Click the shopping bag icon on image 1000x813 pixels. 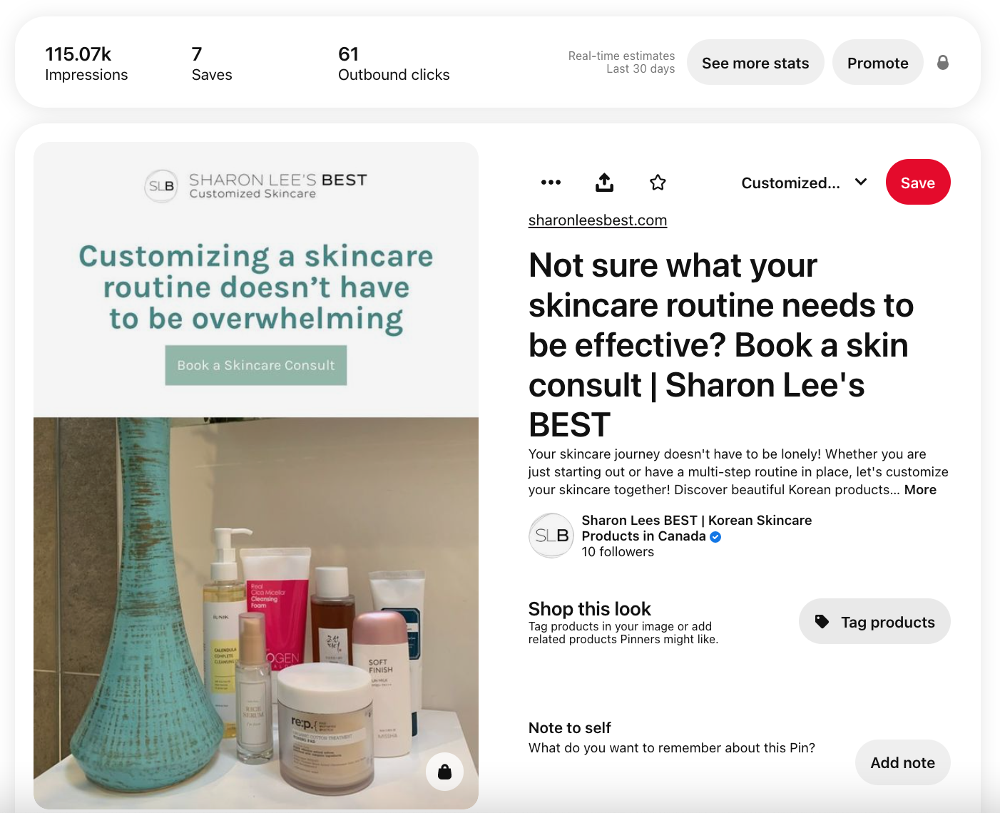pyautogui.click(x=444, y=772)
